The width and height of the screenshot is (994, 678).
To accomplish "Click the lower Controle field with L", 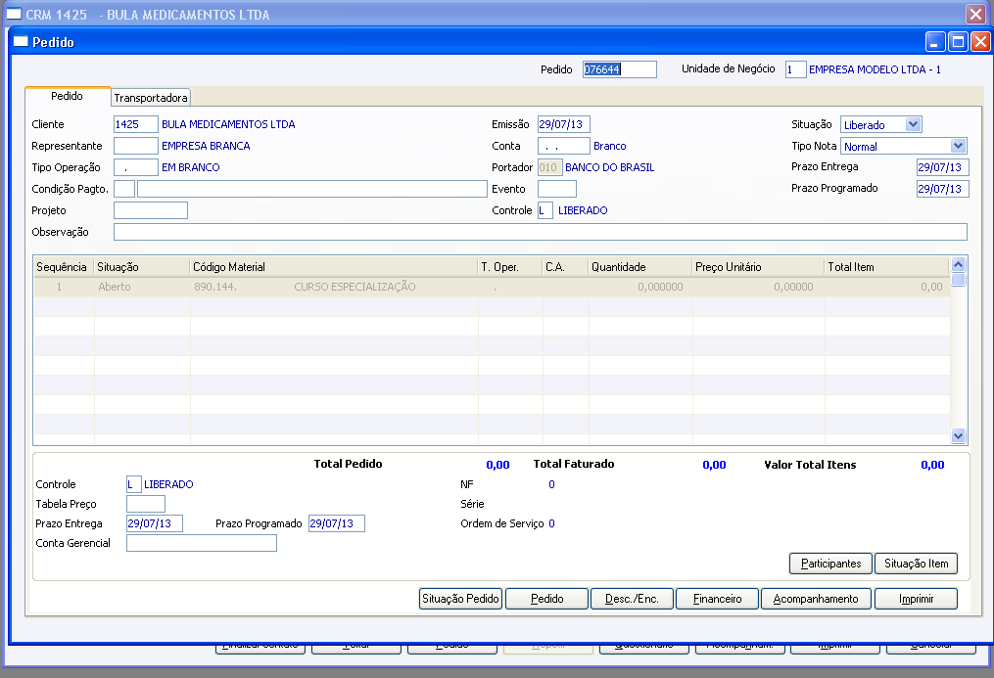I will point(134,484).
